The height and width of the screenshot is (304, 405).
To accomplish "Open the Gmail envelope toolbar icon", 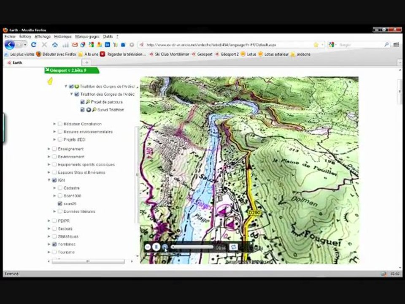I will [x=75, y=45].
